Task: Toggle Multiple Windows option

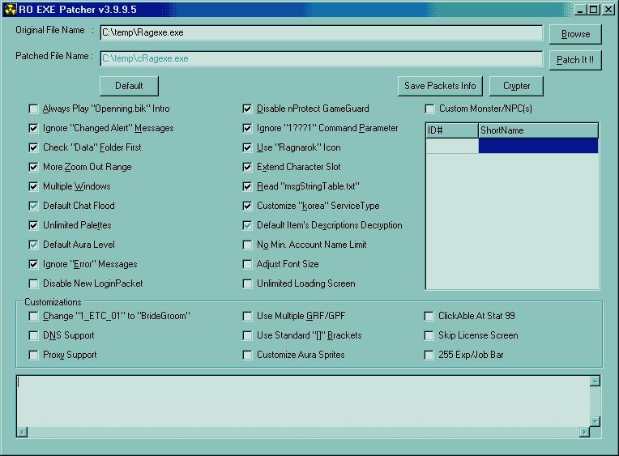Action: pos(33,186)
